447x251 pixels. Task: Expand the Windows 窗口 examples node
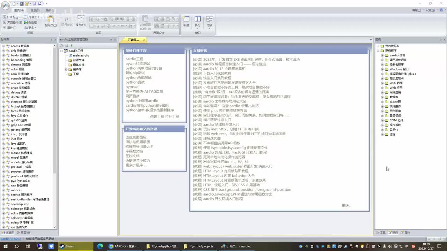click(x=382, y=69)
